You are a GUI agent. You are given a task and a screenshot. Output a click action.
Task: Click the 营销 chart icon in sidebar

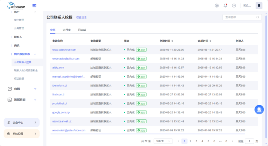coord(10,89)
